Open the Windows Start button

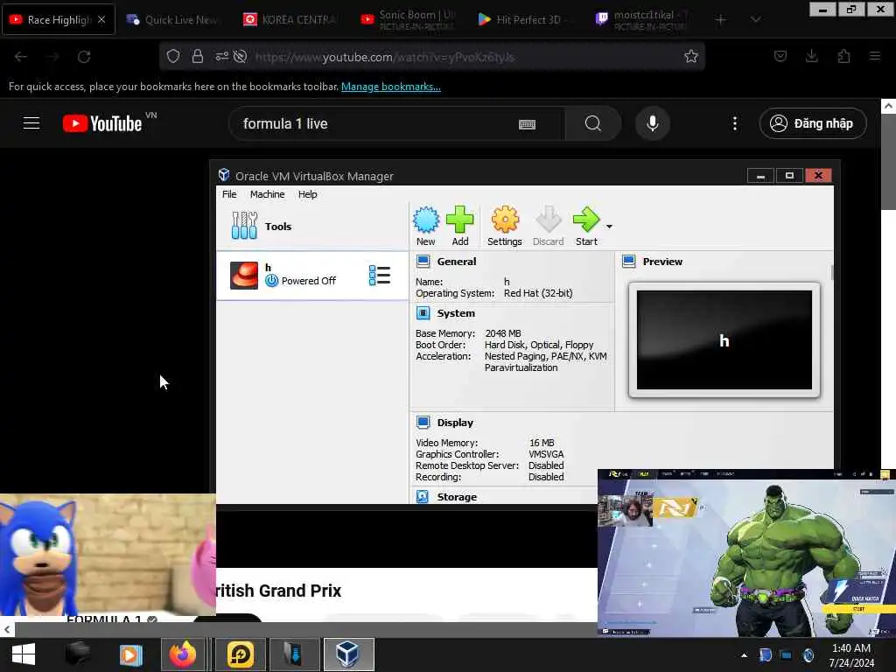click(24, 654)
